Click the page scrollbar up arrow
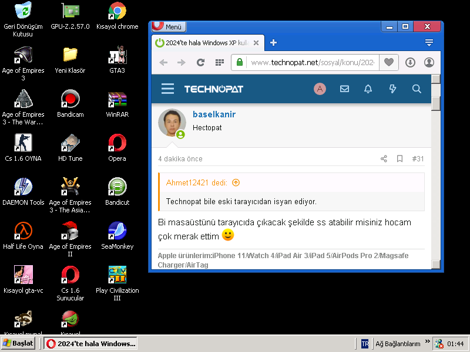The width and height of the screenshot is (470, 352). coord(436,79)
